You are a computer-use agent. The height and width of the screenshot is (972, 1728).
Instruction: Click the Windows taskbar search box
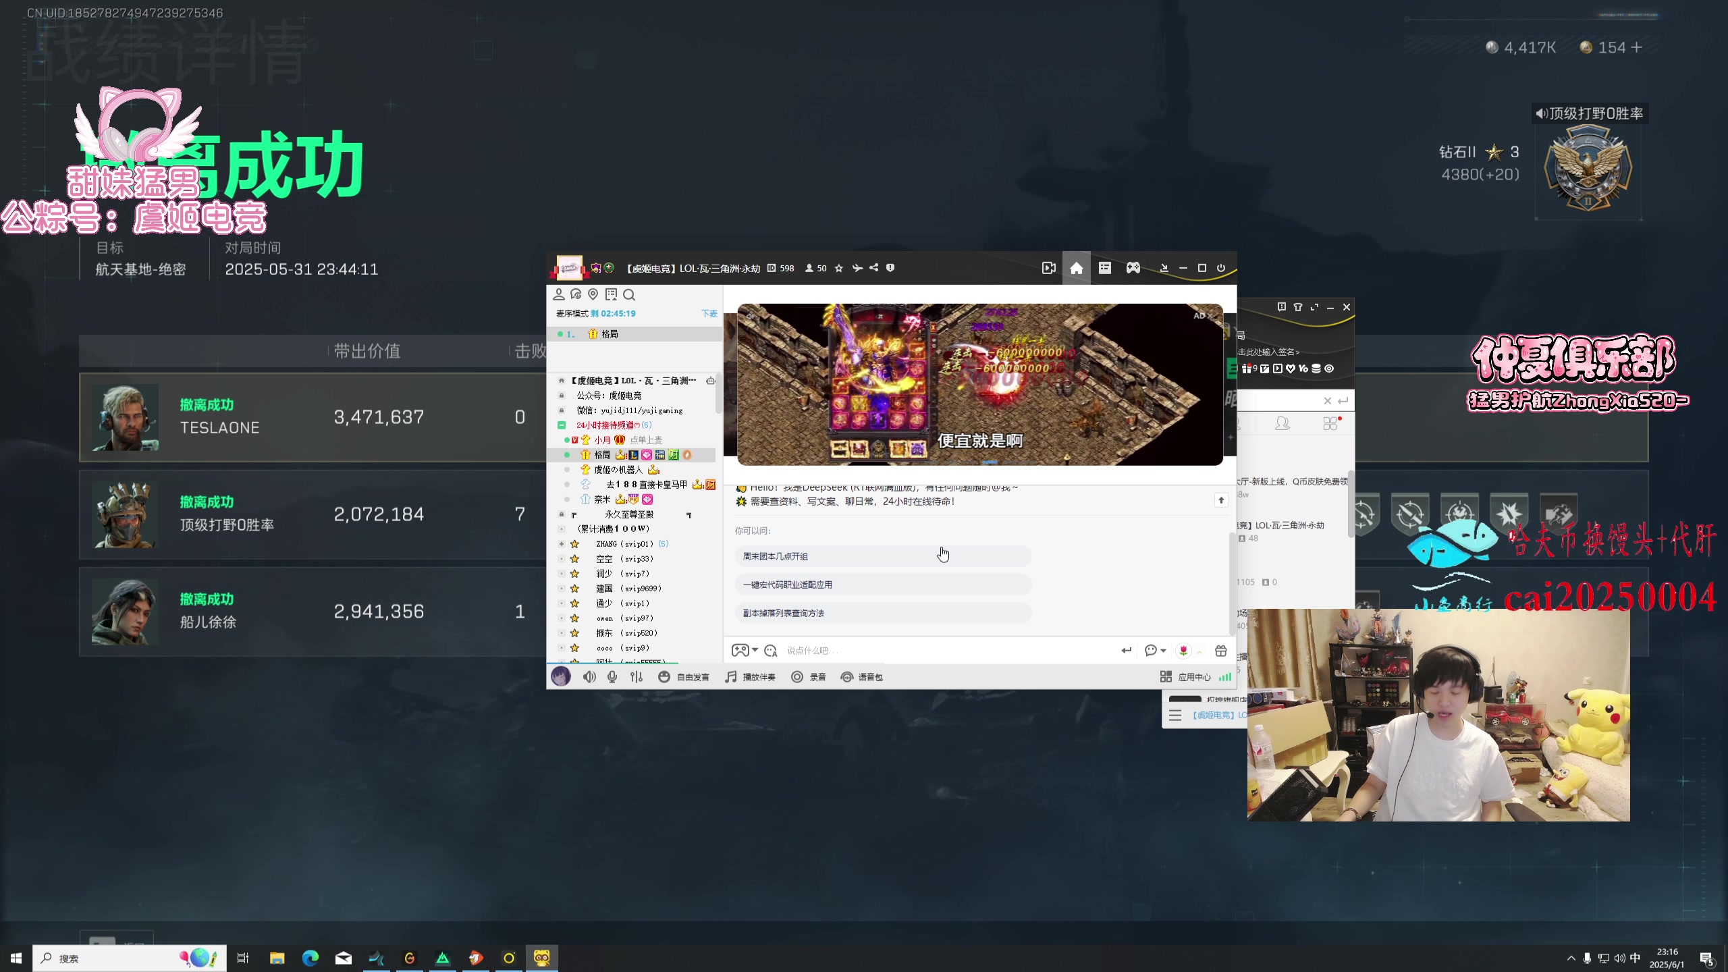(x=130, y=958)
